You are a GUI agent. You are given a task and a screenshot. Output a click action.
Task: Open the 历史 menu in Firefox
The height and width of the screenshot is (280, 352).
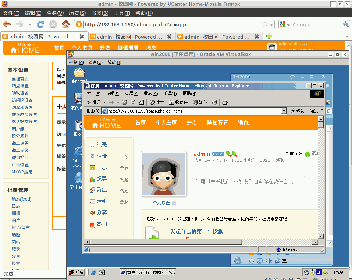point(78,13)
